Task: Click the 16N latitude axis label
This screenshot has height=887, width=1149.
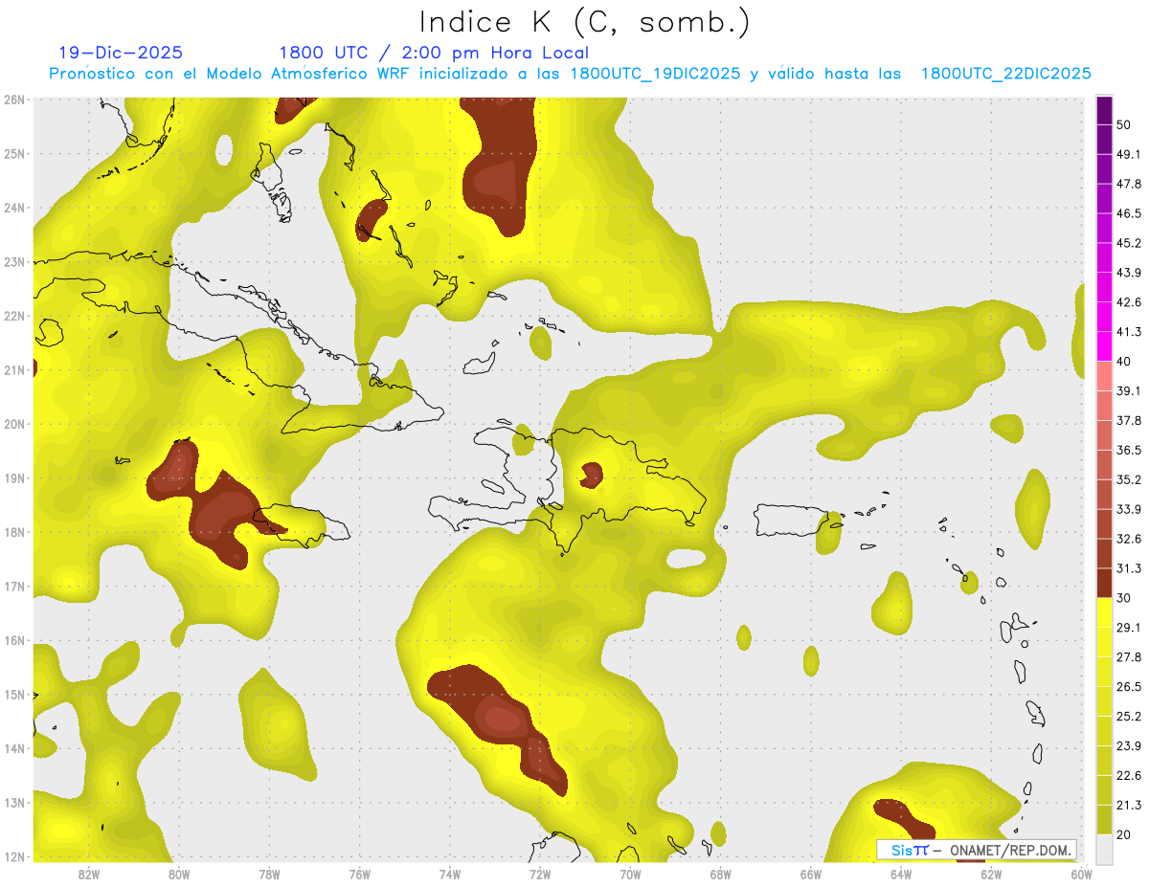Action: click(x=13, y=640)
